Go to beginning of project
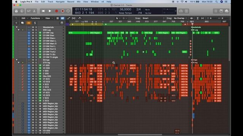243x136 pixels. pos(43,11)
